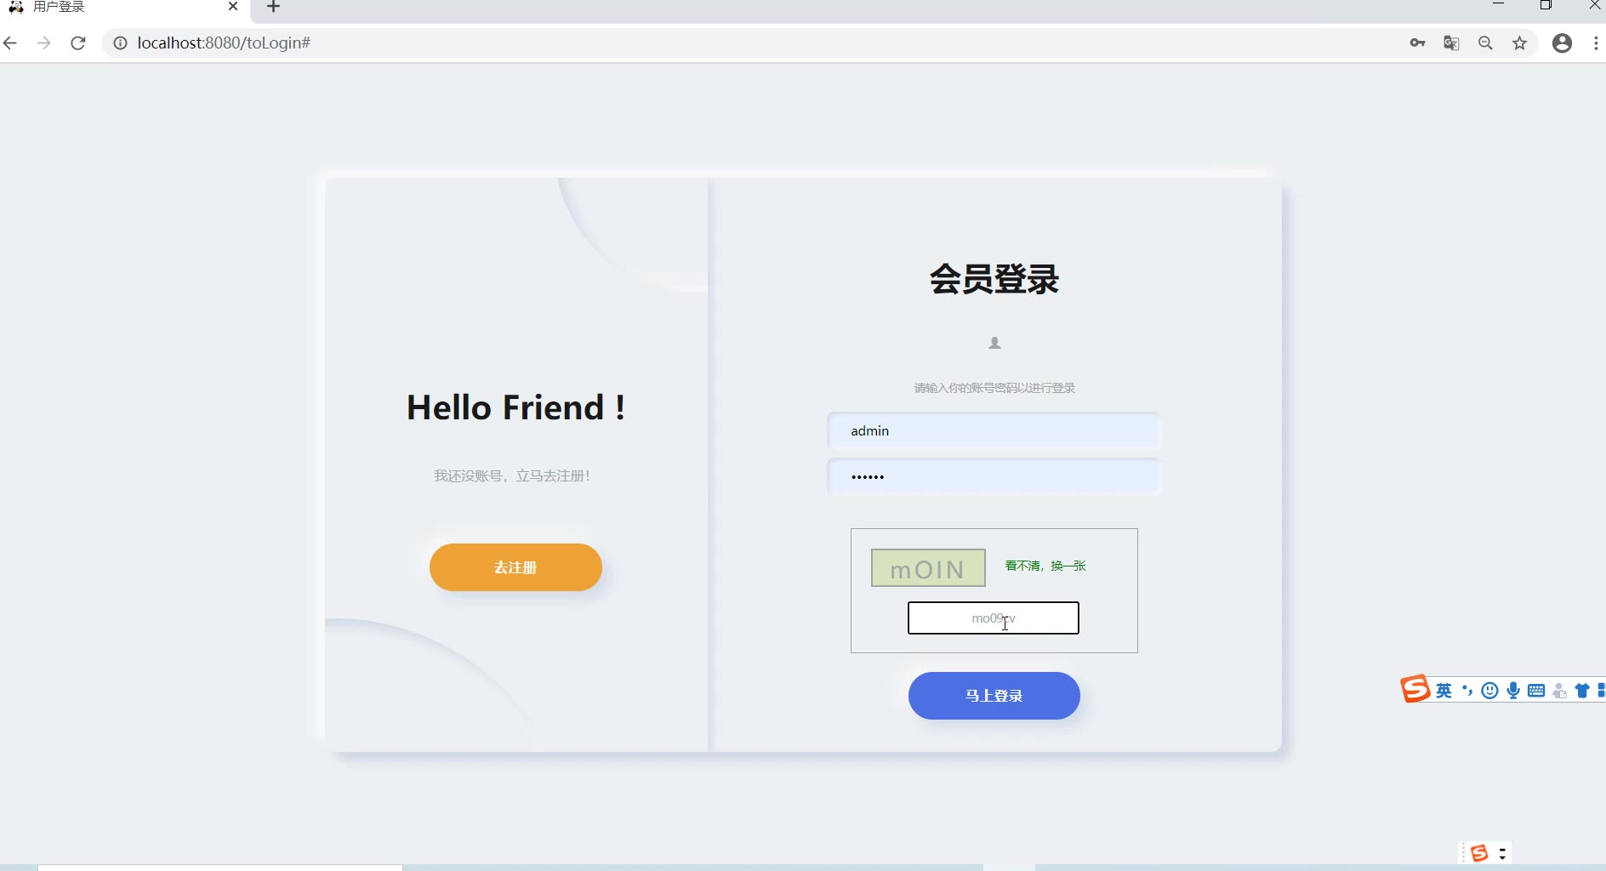Click the Hello Friend ! heading

pyautogui.click(x=516, y=407)
